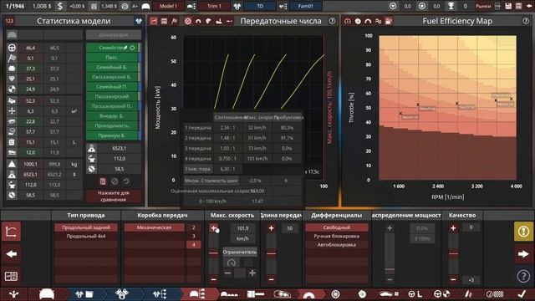Click the dollar sign icon in top bar
Screen dimensions: 535x301
tap(60, 6)
